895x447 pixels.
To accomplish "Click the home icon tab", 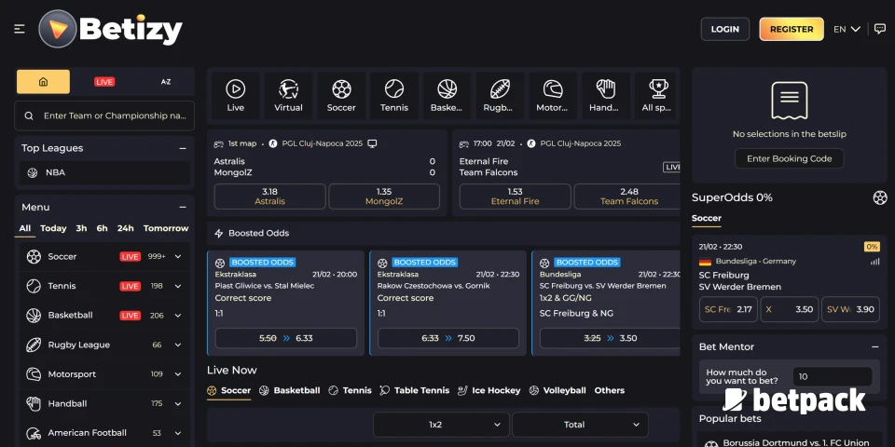I will pyautogui.click(x=43, y=82).
